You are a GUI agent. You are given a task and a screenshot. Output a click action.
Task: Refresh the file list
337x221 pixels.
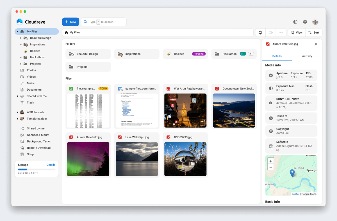[x=260, y=33]
